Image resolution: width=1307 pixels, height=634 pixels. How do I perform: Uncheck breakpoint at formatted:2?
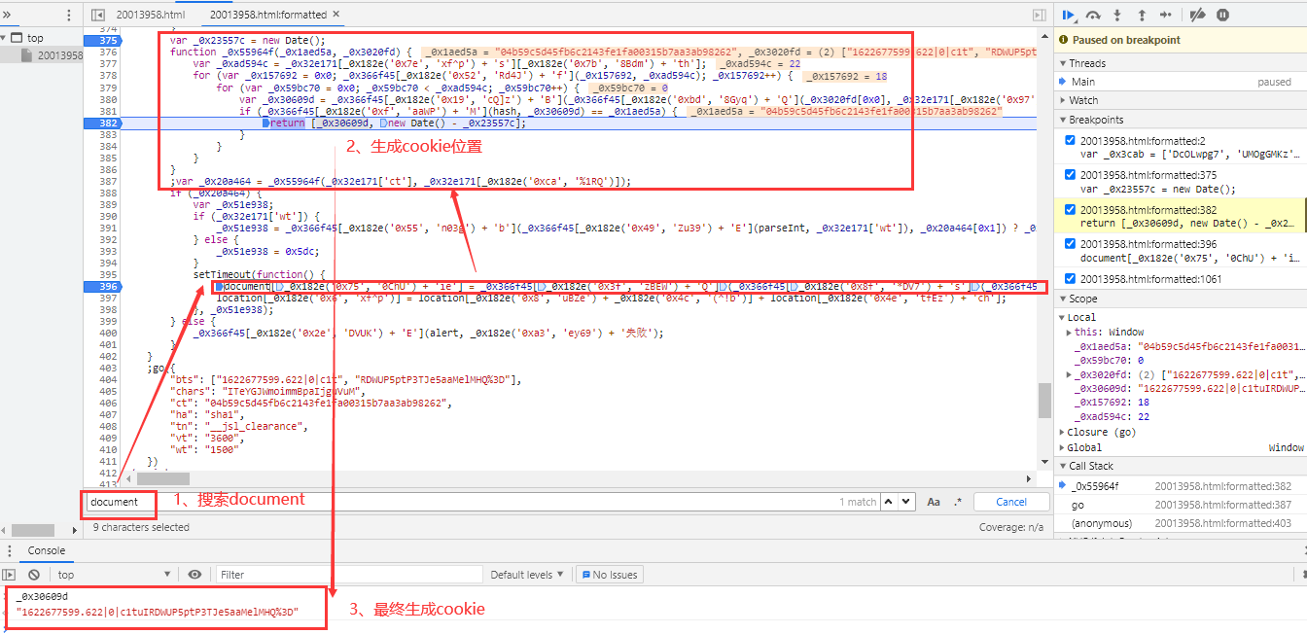tap(1071, 141)
